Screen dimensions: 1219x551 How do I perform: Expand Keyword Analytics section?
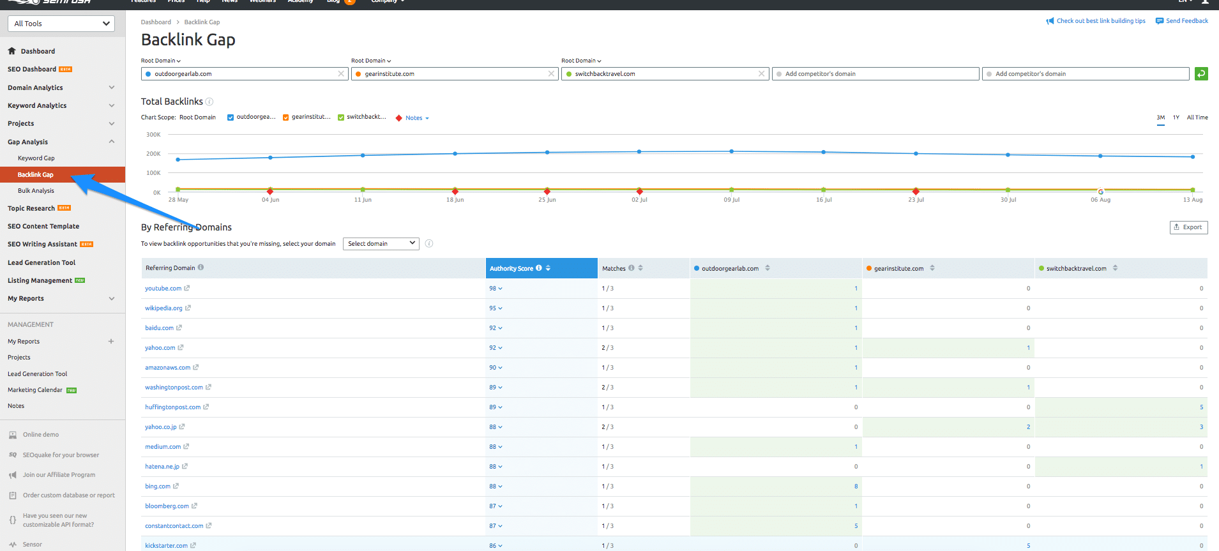(x=112, y=105)
